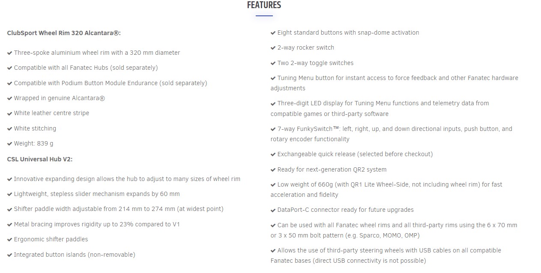Image resolution: width=541 pixels, height=273 pixels.
Task: Click checkmark beside Wrapped in genuine Alcantara
Action: pyautogui.click(x=10, y=98)
